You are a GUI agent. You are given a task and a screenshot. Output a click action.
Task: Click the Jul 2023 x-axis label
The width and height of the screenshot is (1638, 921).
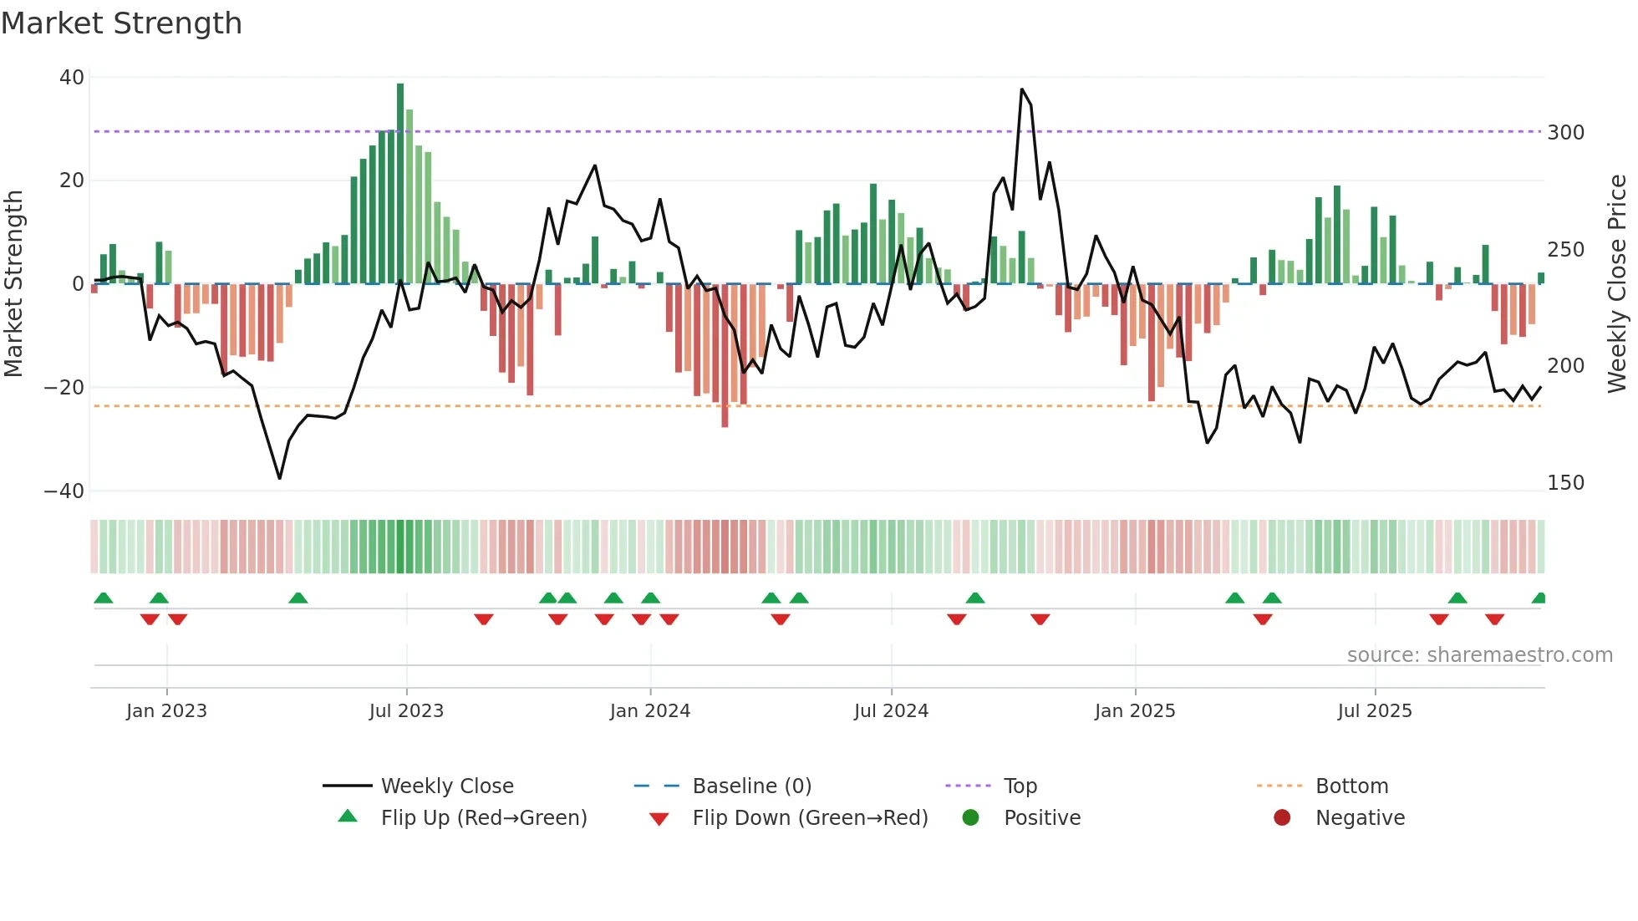pyautogui.click(x=406, y=711)
